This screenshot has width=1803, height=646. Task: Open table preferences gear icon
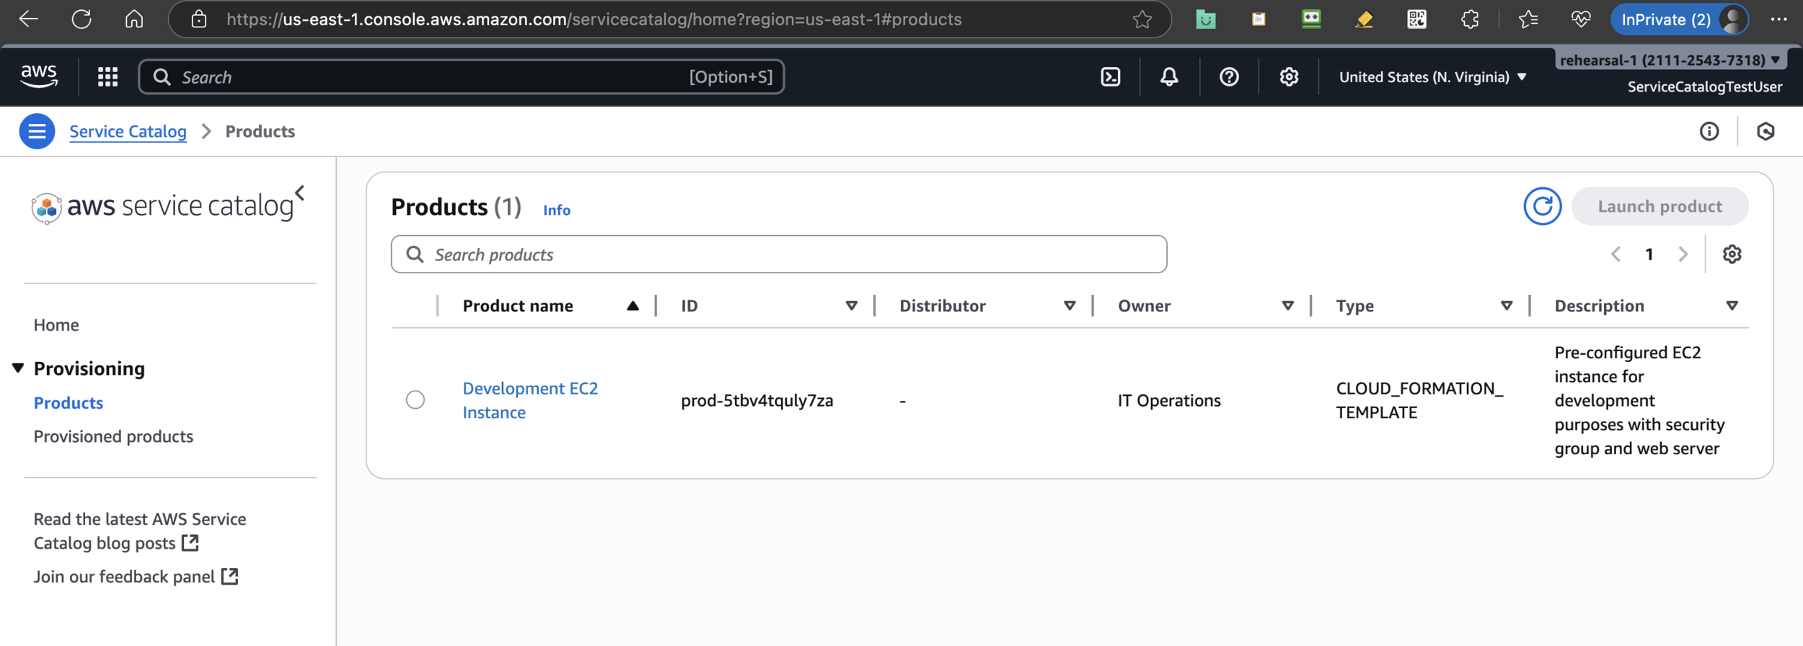[x=1732, y=254]
